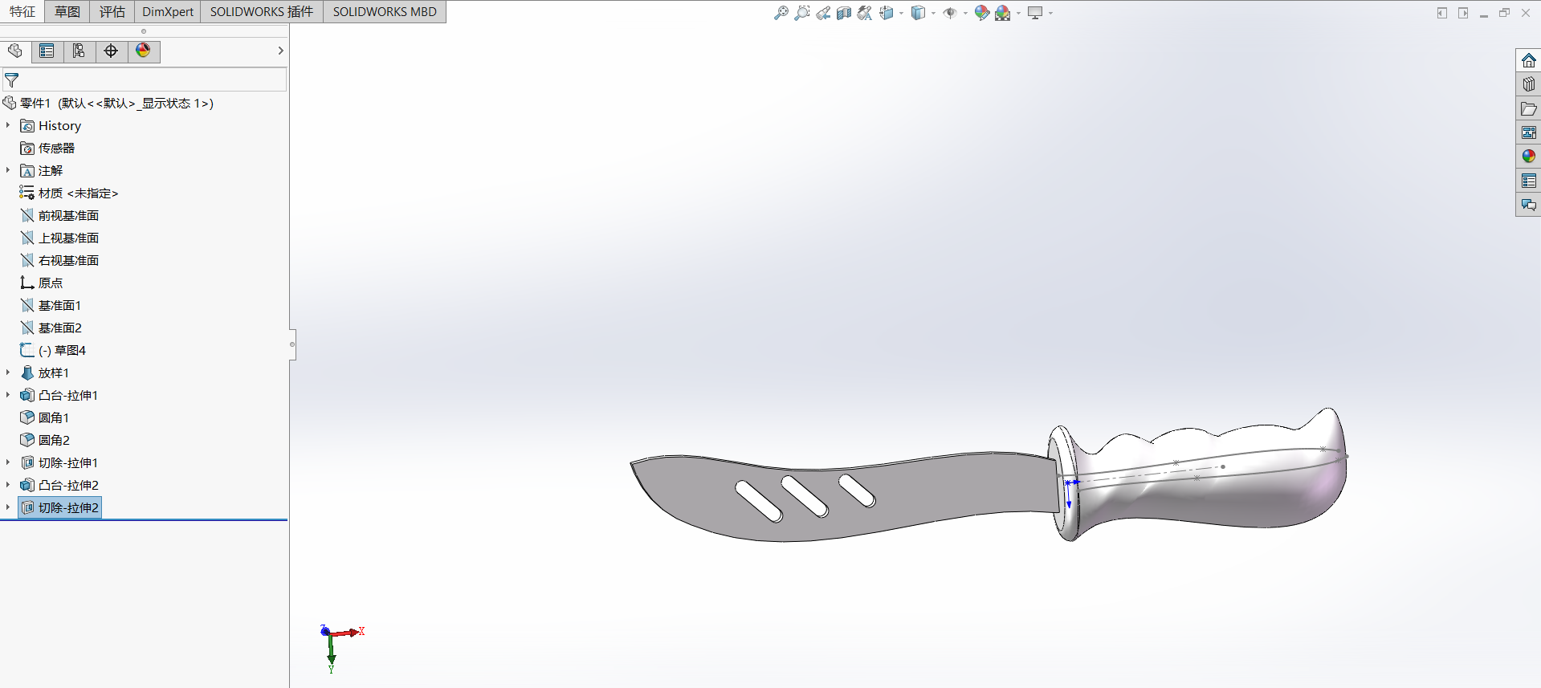Click the collapse left panel window button

1442,13
